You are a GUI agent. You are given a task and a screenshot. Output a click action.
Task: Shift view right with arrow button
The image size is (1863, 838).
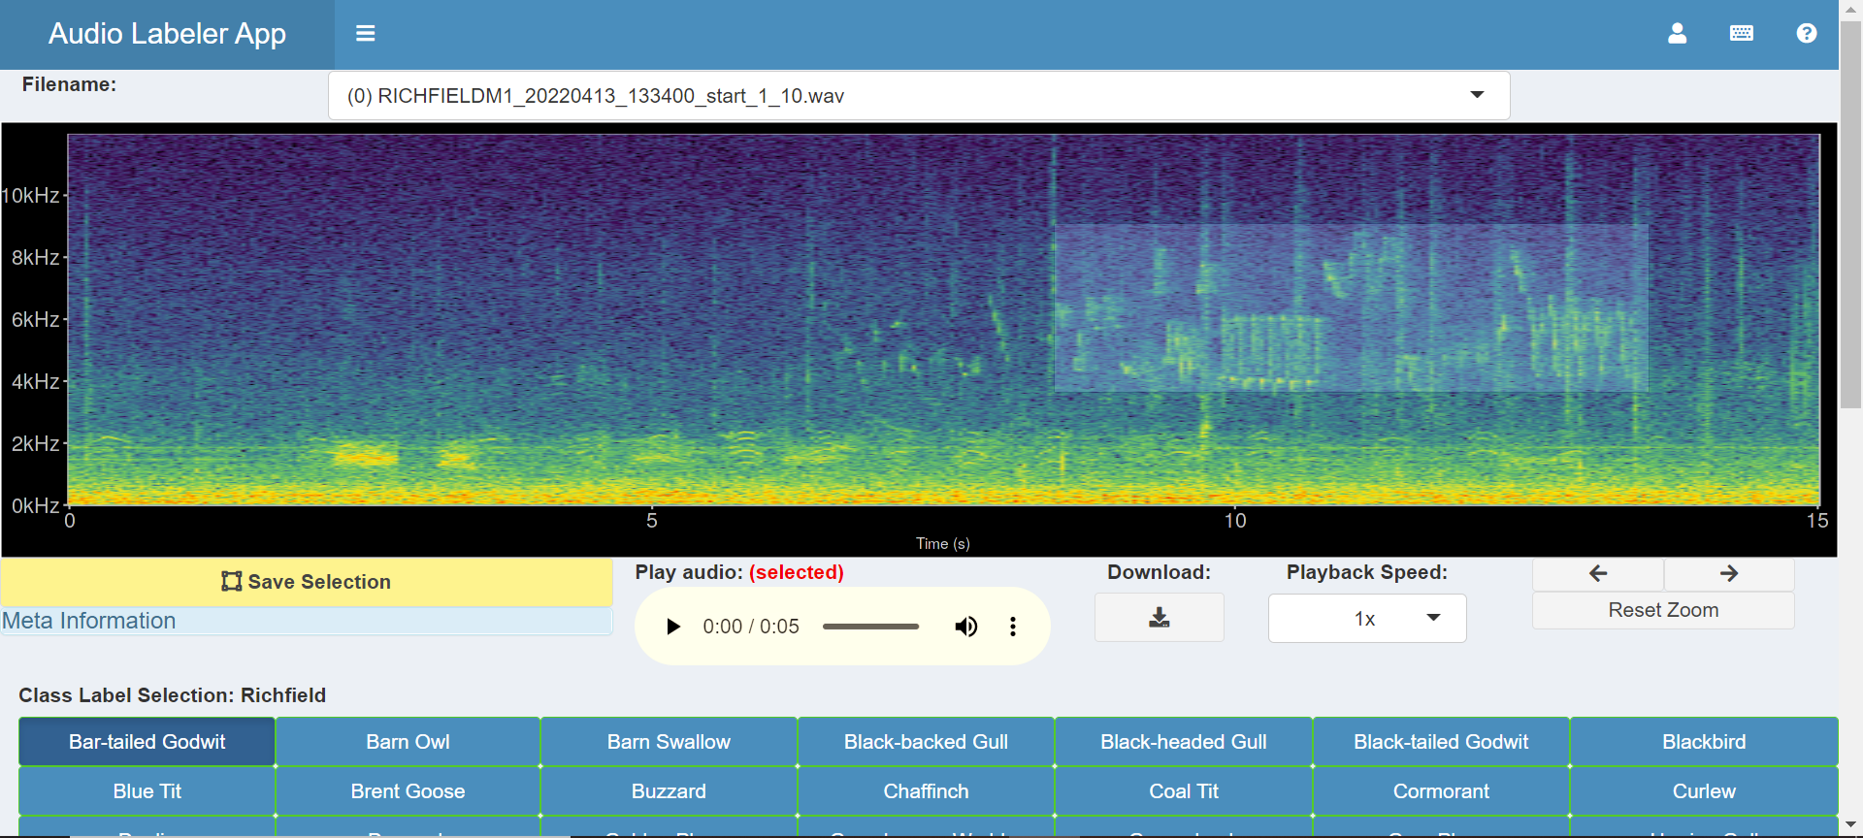(1729, 574)
